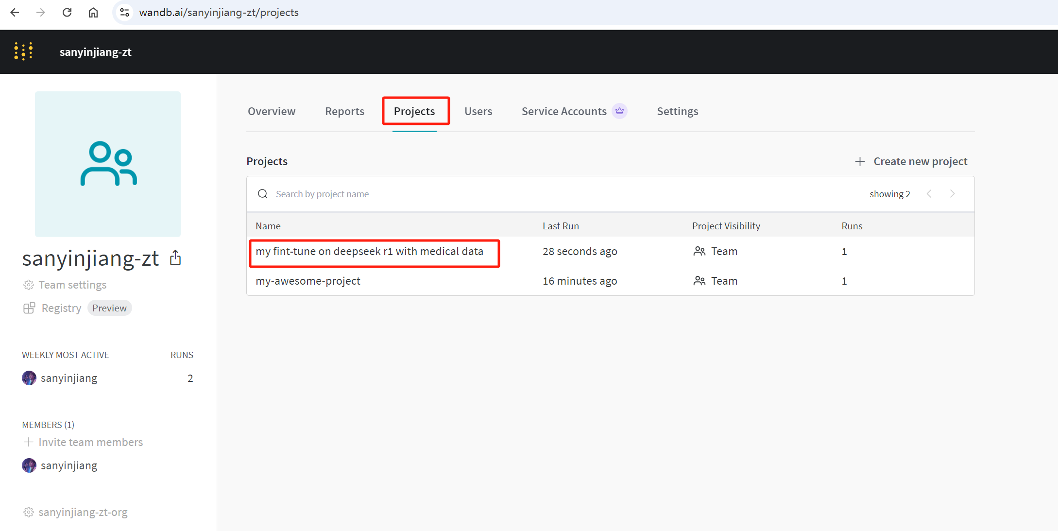This screenshot has height=531, width=1058.
Task: Open the Registry icon link
Action: pyautogui.click(x=29, y=308)
